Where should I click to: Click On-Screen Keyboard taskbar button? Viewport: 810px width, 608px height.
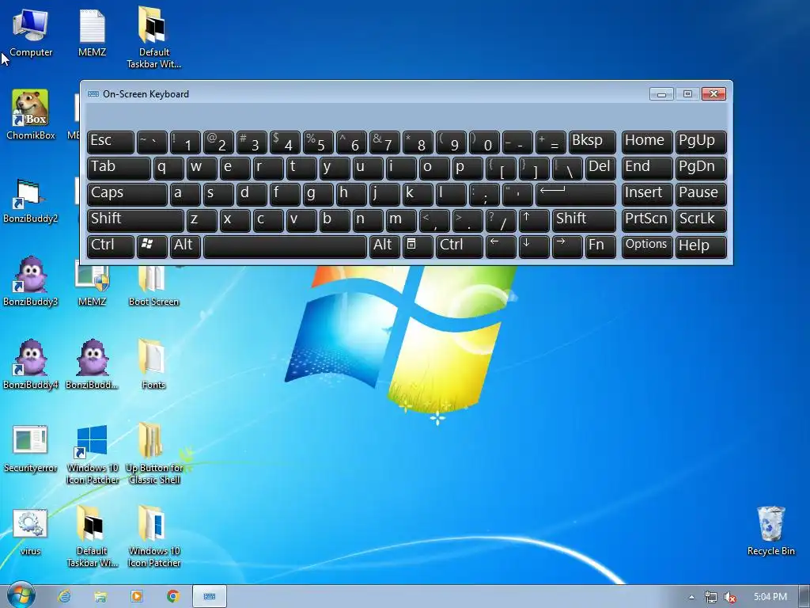(x=209, y=597)
